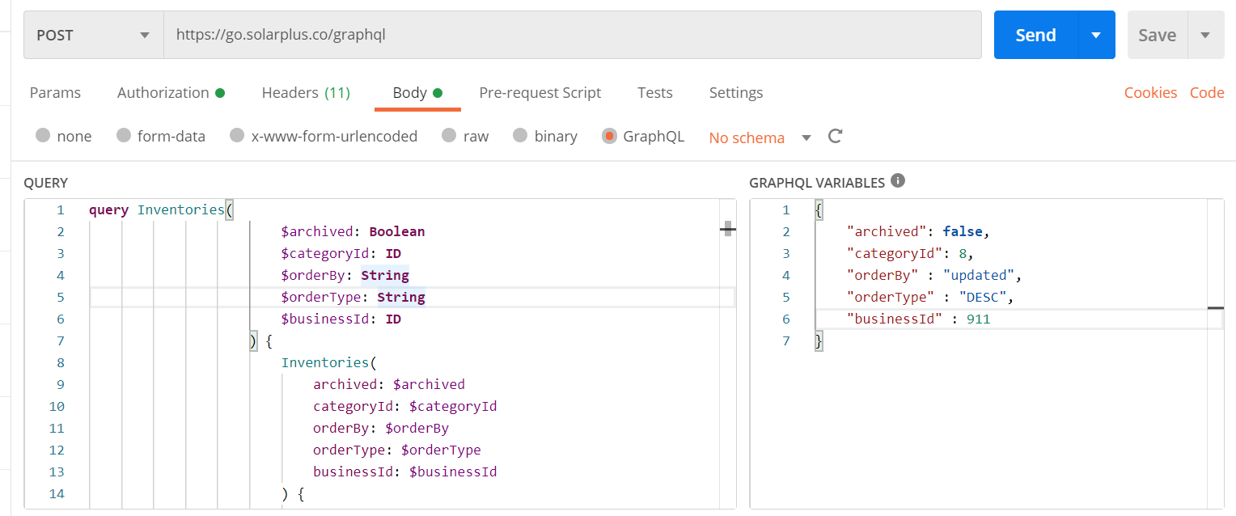The width and height of the screenshot is (1236, 516).
Task: Open the No schema dropdown
Action: pos(759,137)
